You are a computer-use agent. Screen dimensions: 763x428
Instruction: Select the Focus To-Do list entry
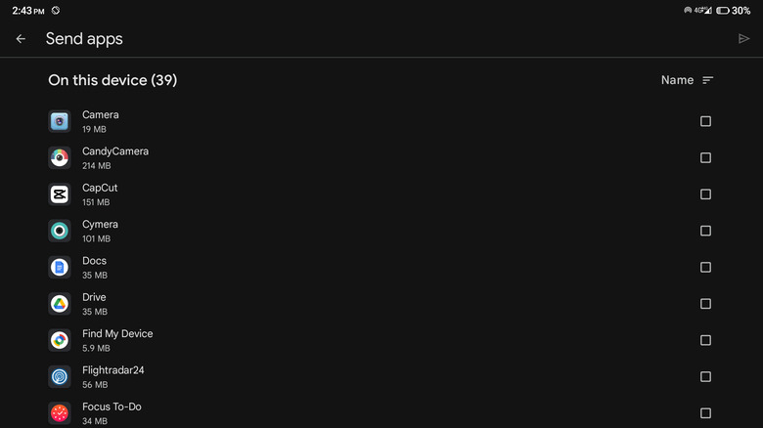(x=112, y=407)
